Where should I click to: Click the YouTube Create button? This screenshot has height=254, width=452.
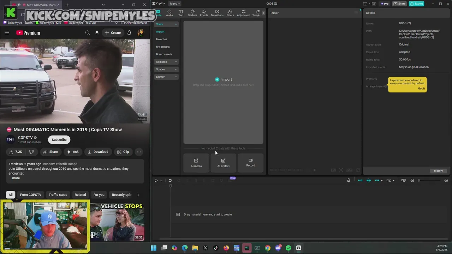tap(113, 33)
